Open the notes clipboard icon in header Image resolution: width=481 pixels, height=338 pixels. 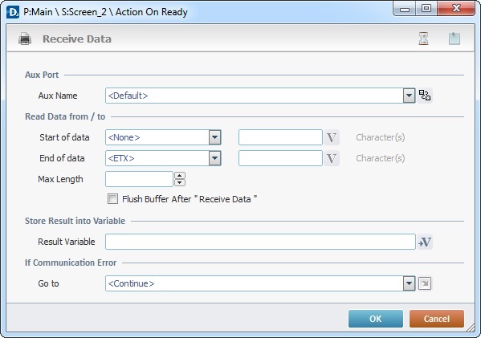455,39
